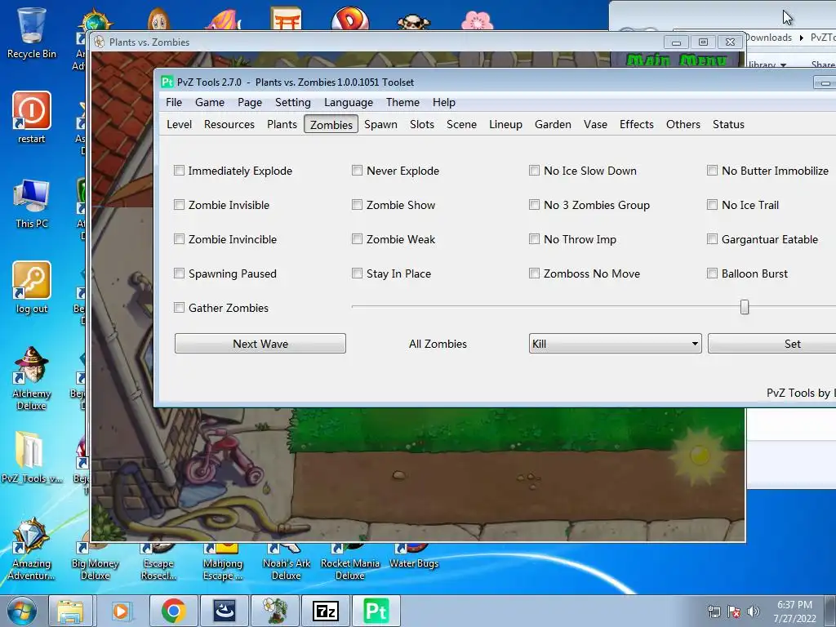This screenshot has width=836, height=627.
Task: Launch Escape Rosecliff shortcut
Action: (x=158, y=563)
